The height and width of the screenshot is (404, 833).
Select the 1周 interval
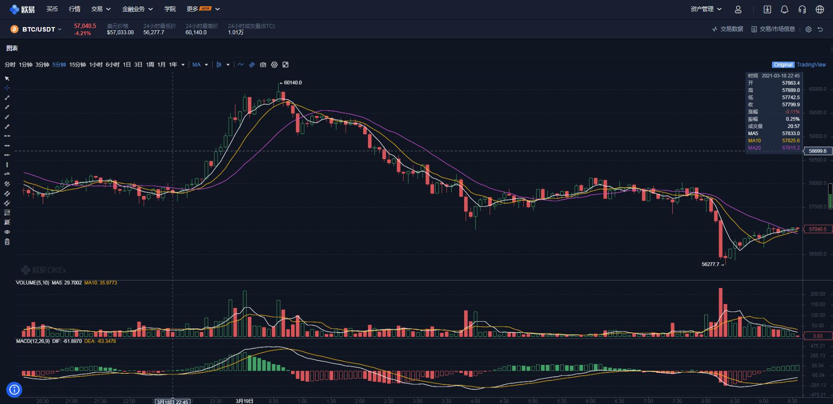point(150,65)
